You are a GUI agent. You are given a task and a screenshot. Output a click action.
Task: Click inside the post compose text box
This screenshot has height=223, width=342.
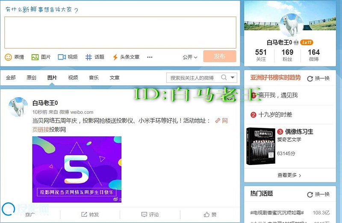(121, 32)
